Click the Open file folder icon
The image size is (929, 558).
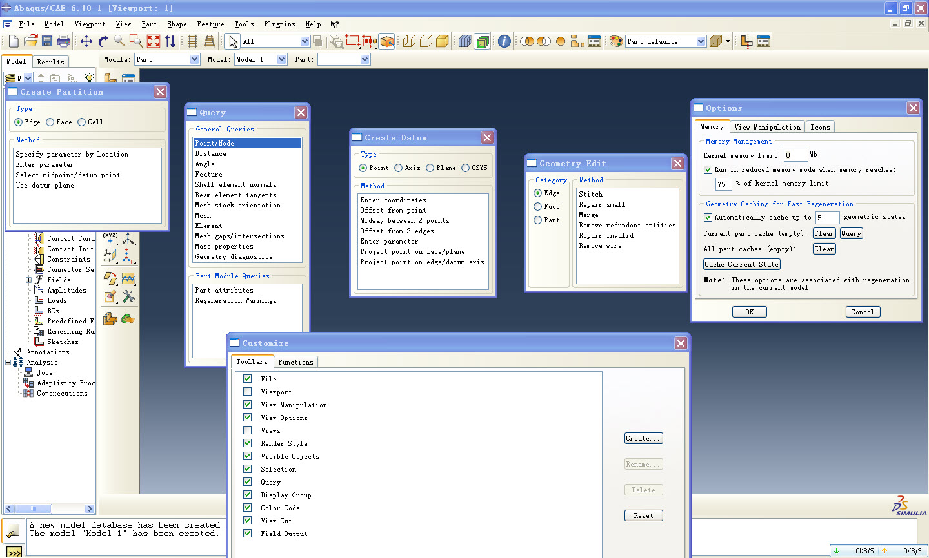[x=30, y=41]
